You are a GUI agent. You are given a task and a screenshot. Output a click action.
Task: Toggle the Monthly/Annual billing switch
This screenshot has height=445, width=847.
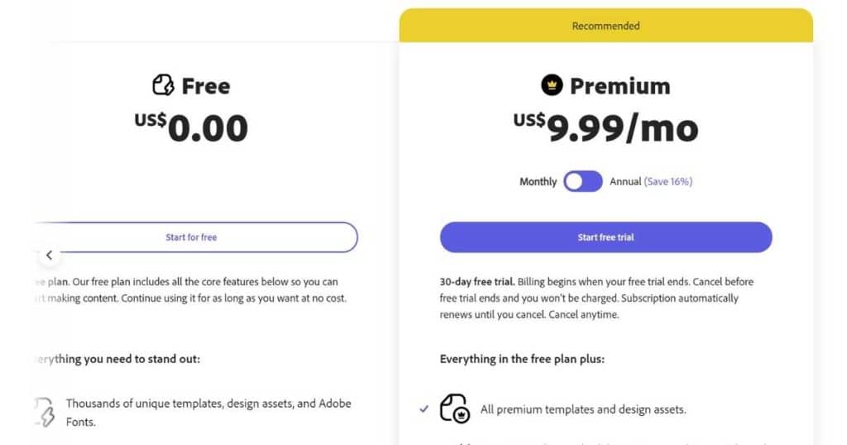[583, 181]
